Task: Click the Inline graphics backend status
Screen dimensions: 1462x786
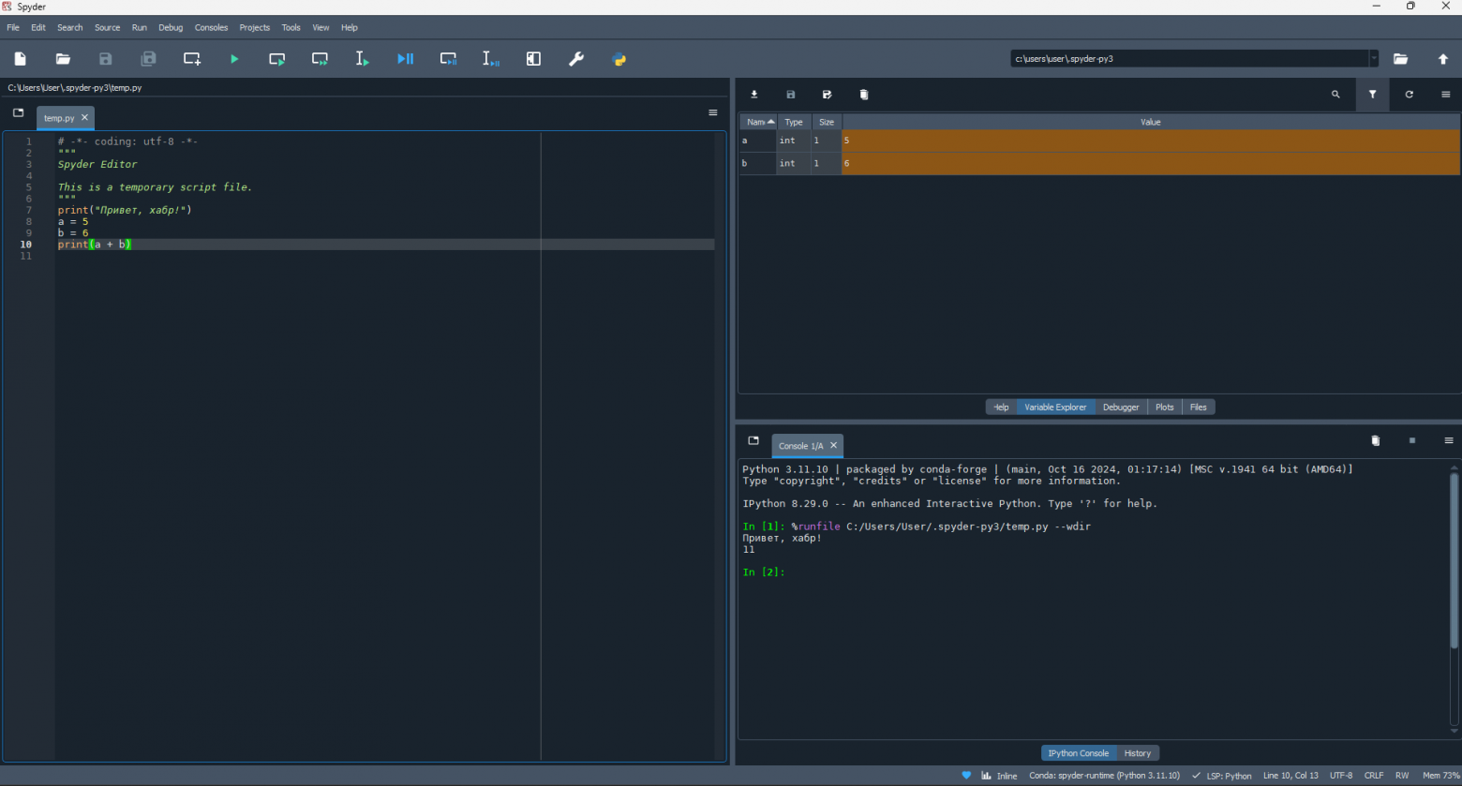Action: click(x=999, y=776)
